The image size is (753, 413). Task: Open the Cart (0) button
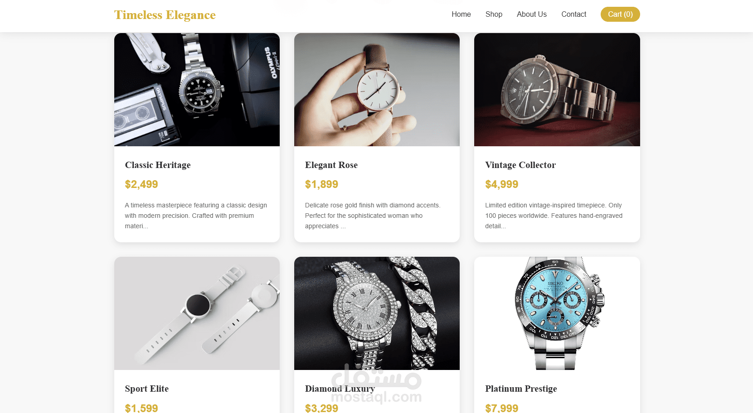[620, 14]
